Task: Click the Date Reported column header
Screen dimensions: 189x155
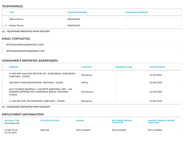Action: [157, 67]
